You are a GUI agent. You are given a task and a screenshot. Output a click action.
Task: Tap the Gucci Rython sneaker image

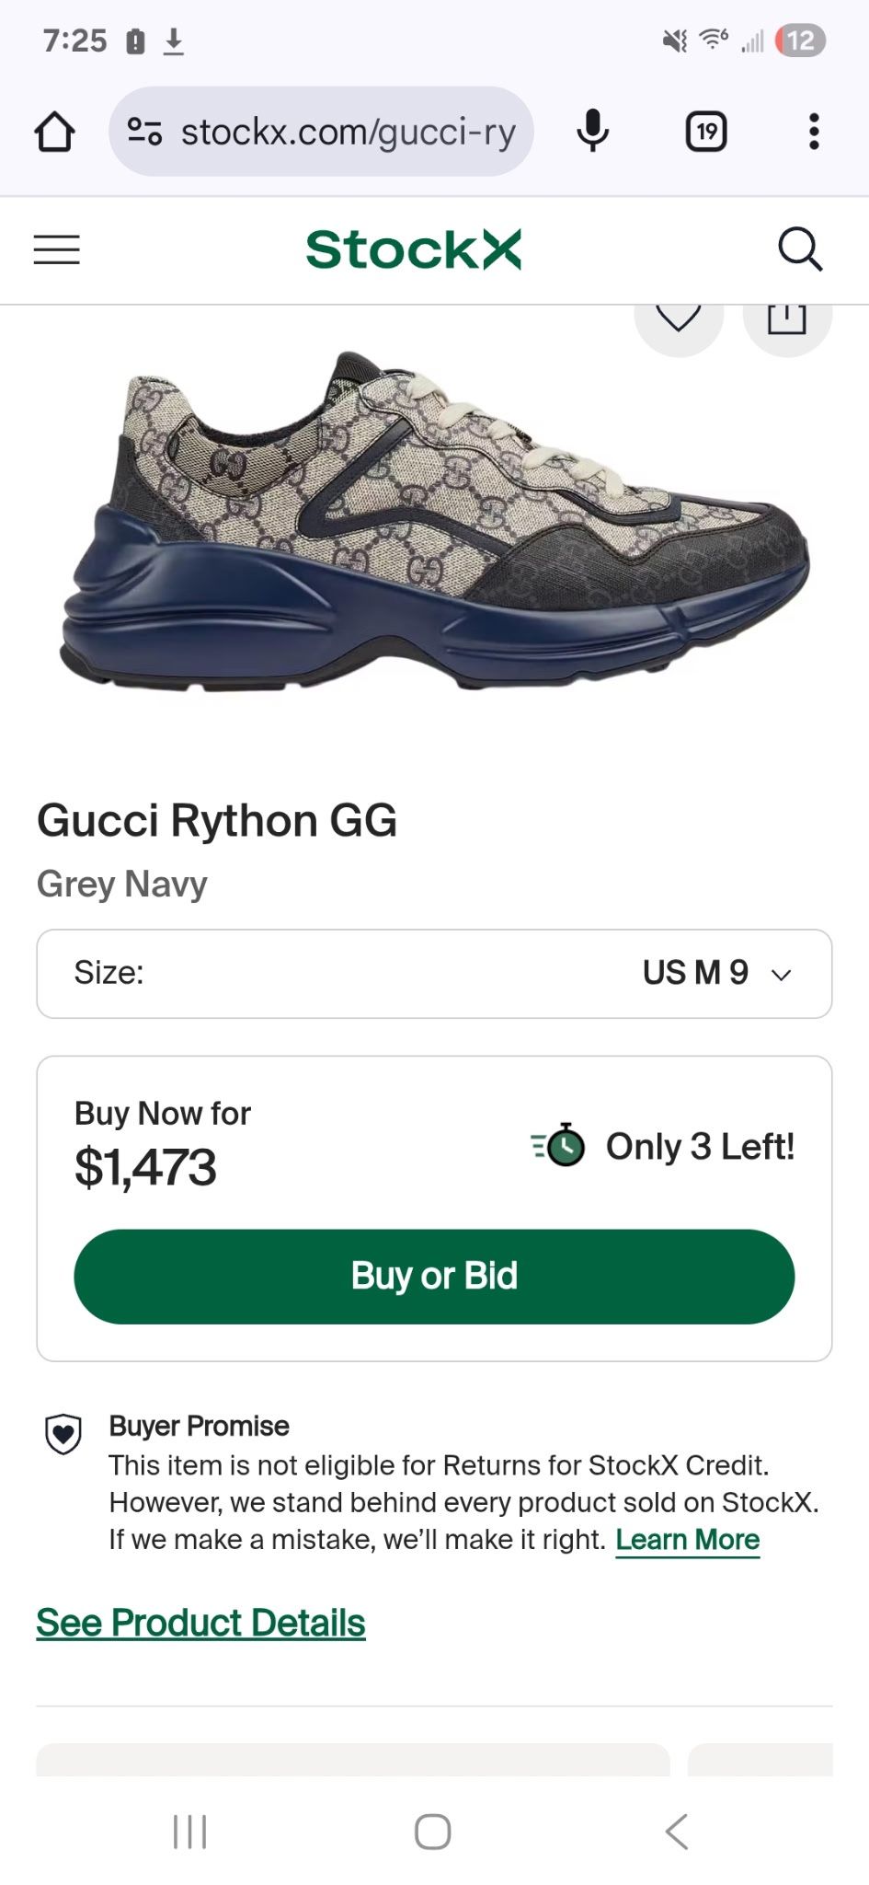coord(434,521)
